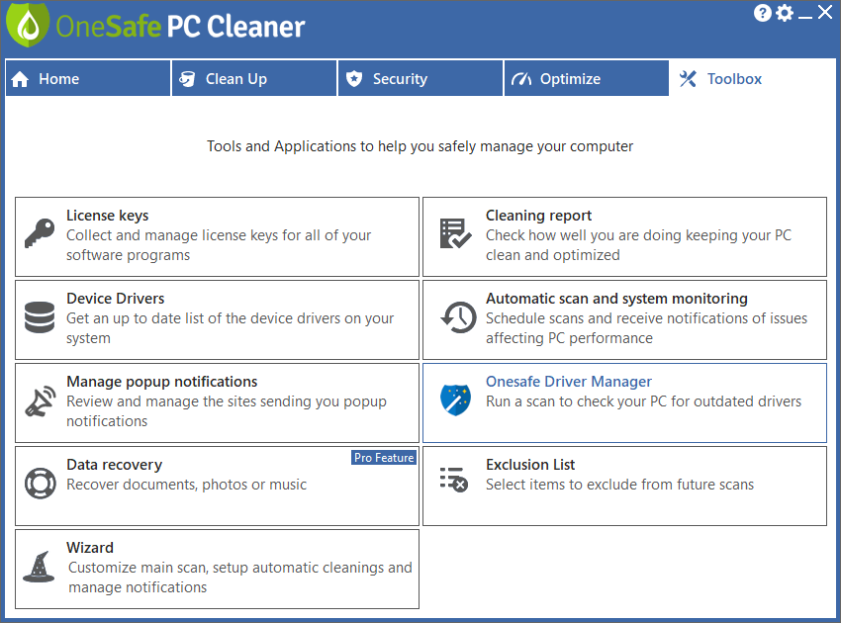841x623 pixels.
Task: Click the blue shield wand Driver Manager icon
Action: tap(456, 400)
